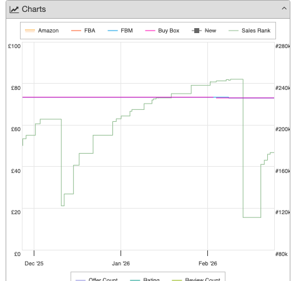Click the £60 price axis label

16,129
